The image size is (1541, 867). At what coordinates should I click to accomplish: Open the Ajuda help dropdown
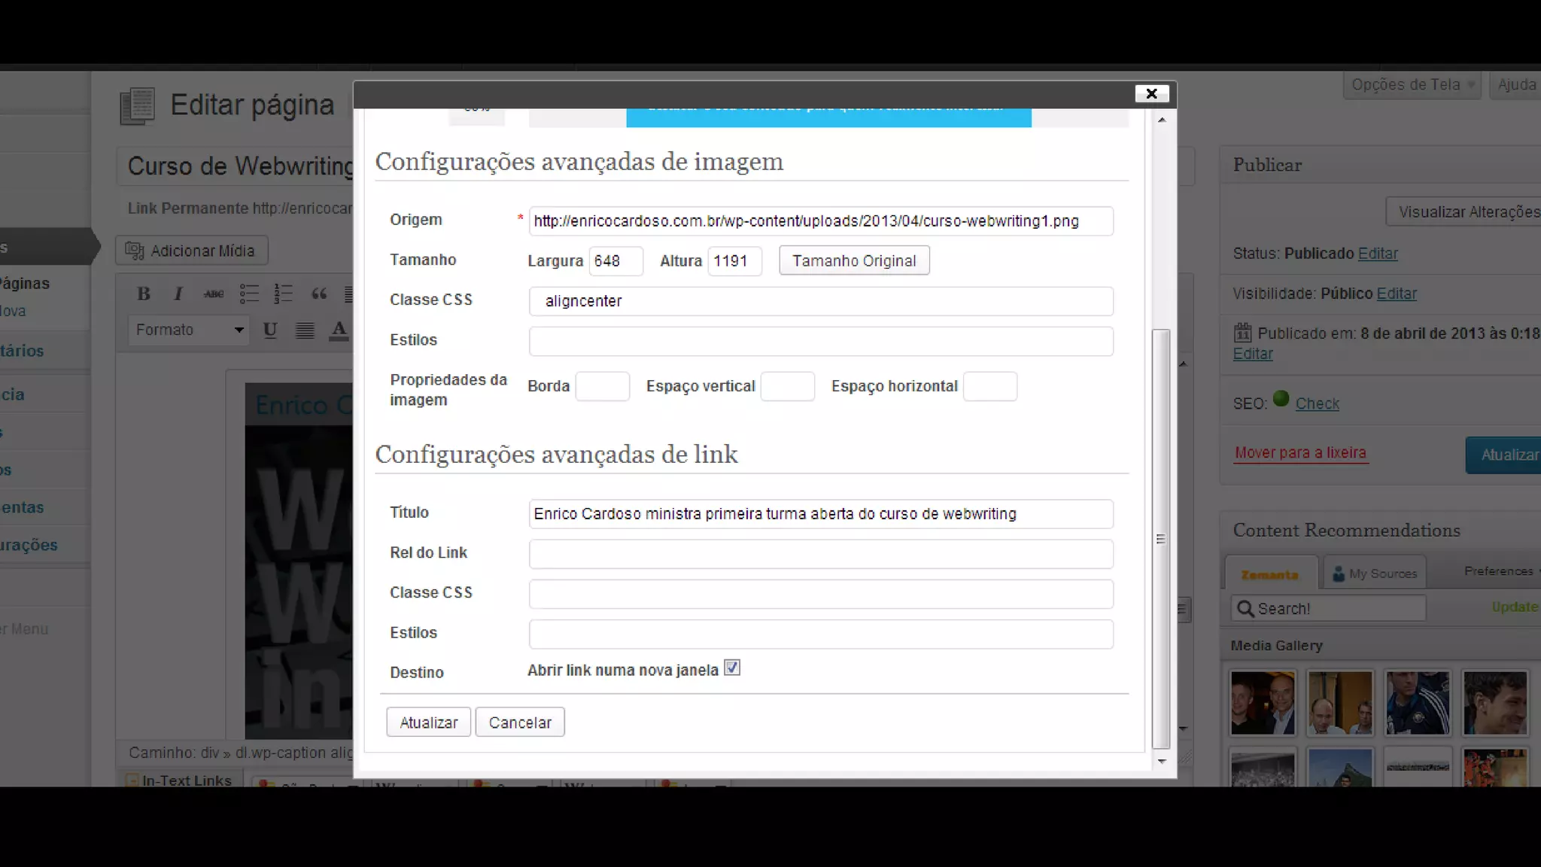[x=1516, y=84]
